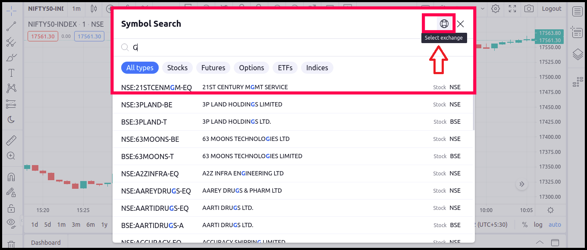Open the object tree layers icon
The image size is (587, 250).
point(577,55)
